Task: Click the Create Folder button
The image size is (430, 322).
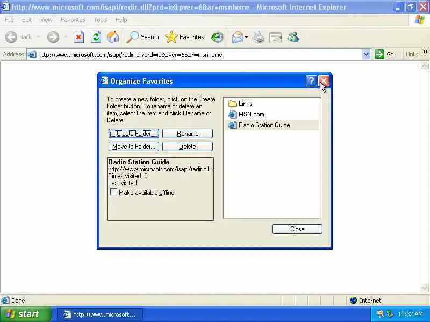Action: pyautogui.click(x=134, y=134)
